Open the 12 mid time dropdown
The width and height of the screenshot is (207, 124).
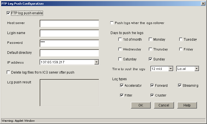click(171, 69)
